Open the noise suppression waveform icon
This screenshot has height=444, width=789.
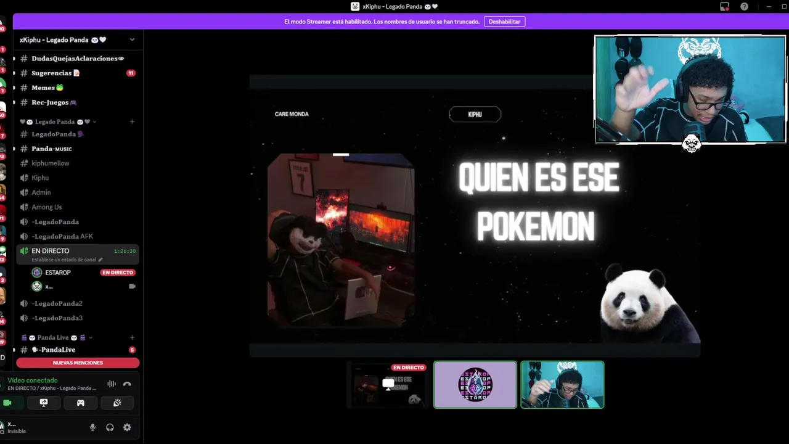(112, 384)
